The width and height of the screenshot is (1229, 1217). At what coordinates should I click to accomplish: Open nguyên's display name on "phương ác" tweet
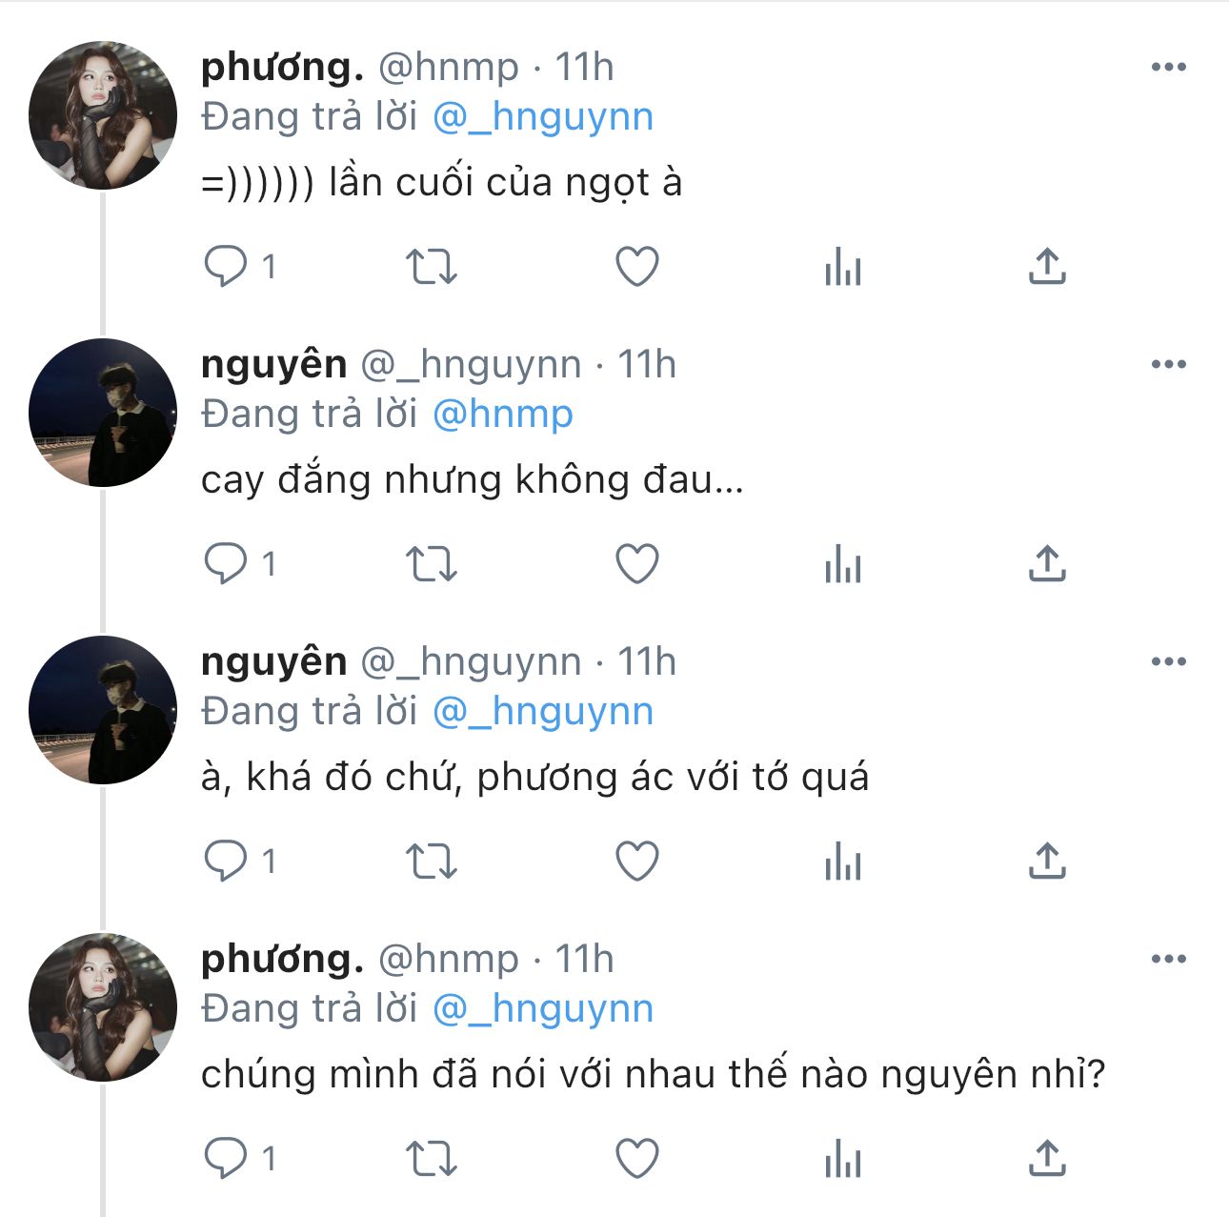point(273,661)
